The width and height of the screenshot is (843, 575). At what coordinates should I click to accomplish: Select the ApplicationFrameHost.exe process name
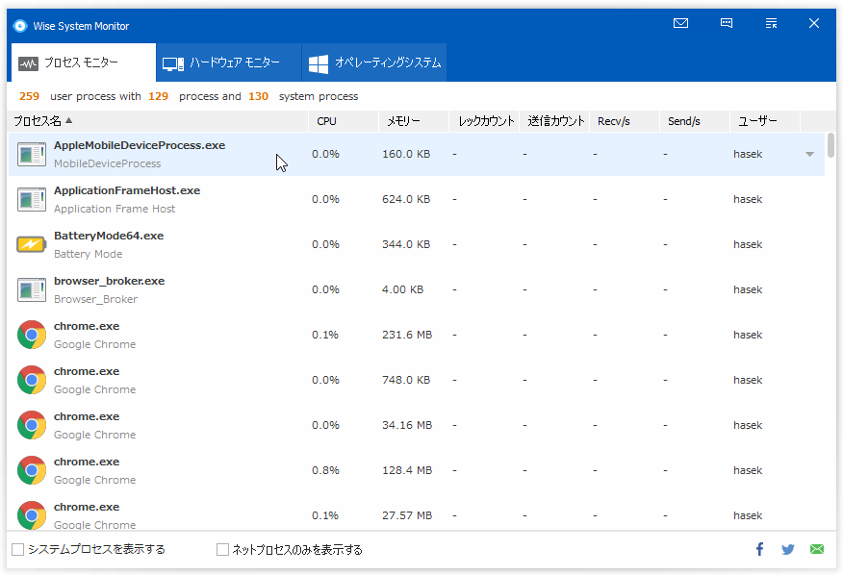pyautogui.click(x=127, y=190)
